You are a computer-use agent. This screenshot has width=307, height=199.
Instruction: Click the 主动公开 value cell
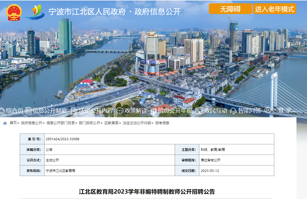click(52, 160)
